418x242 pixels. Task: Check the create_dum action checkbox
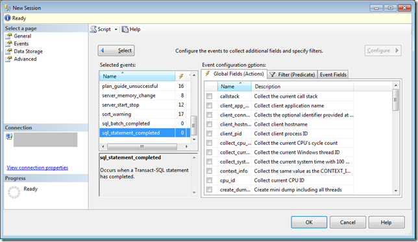209,190
